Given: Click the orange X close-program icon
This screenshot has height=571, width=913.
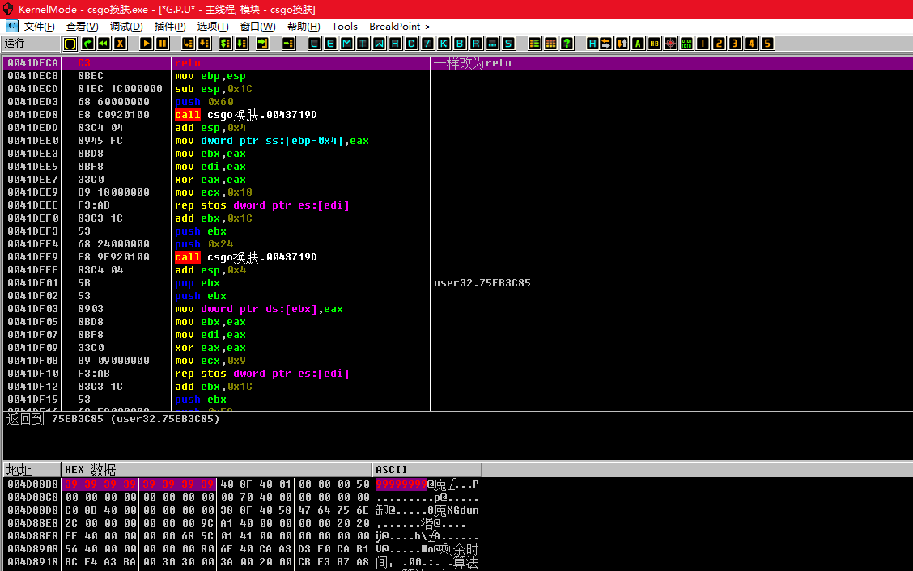Looking at the screenshot, I should 121,44.
